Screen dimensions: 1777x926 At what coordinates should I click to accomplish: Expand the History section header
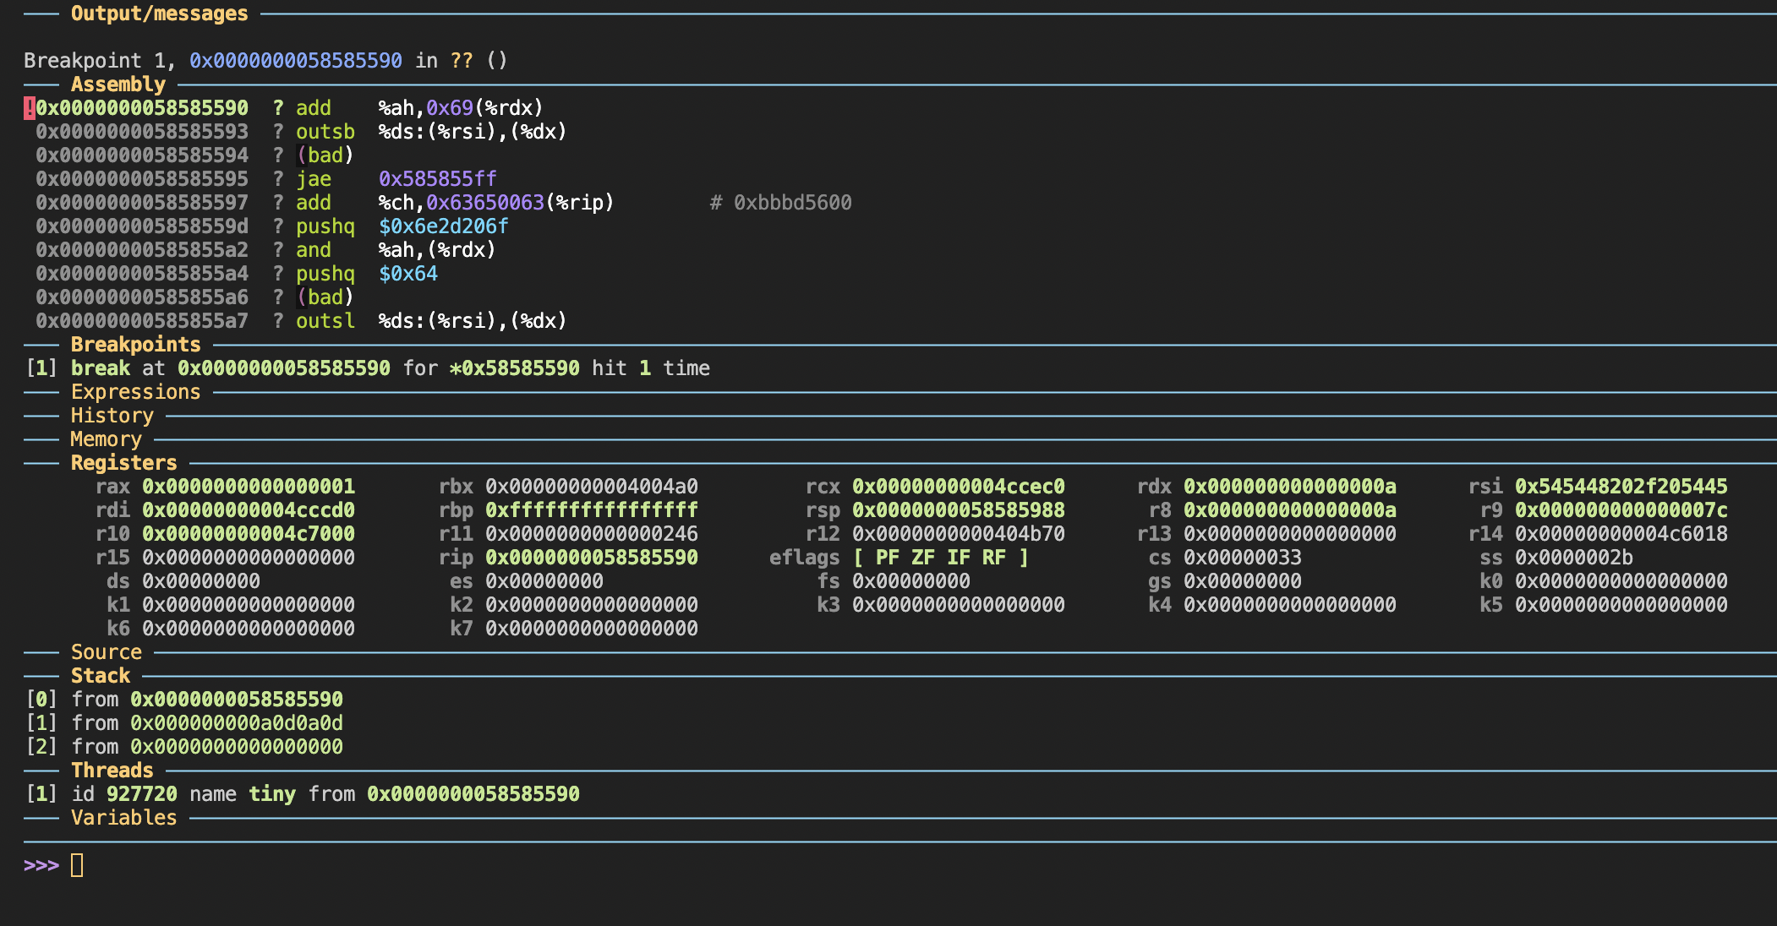coord(112,416)
